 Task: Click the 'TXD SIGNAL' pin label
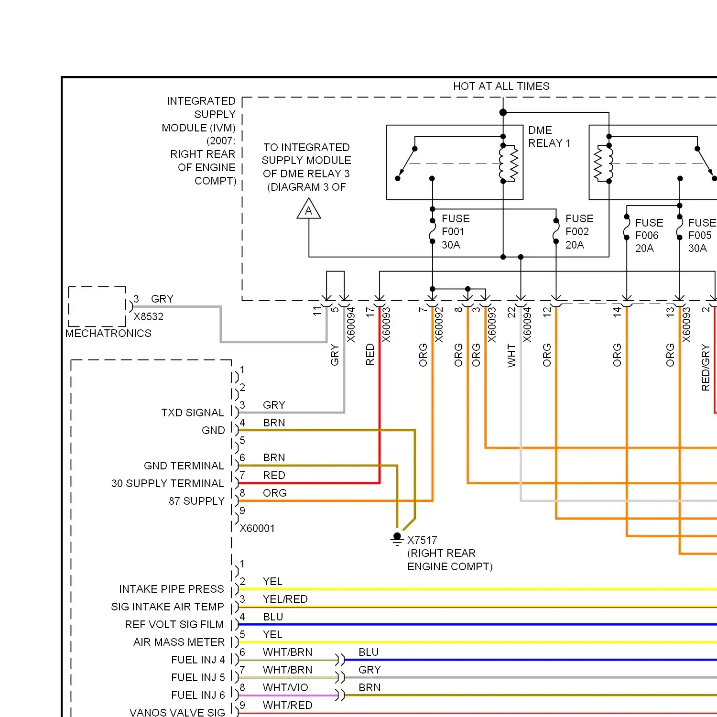click(x=192, y=413)
